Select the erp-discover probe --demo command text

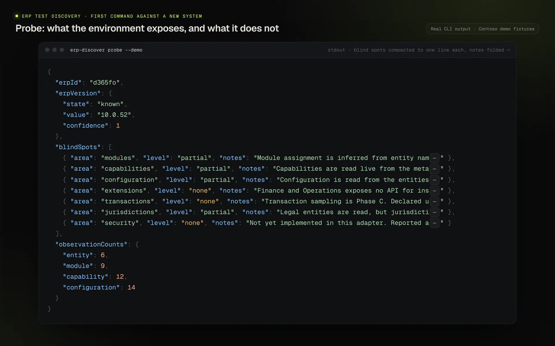[106, 50]
